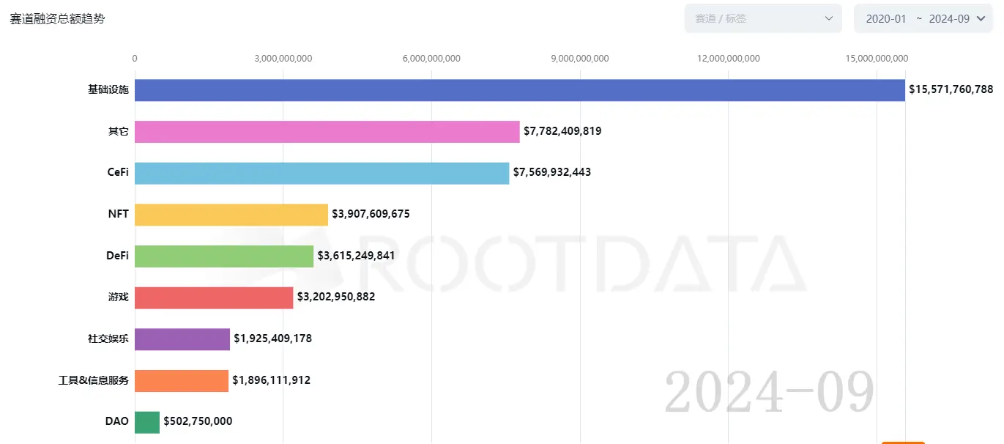Open the 赛道 / 标签 dropdown
Viewport: 1004px width, 444px height.
pos(754,18)
